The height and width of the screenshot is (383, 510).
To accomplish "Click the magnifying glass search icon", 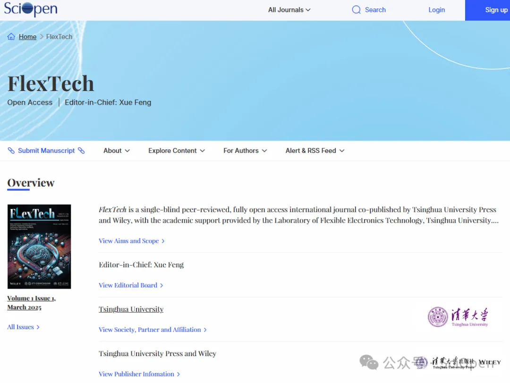I will [357, 10].
